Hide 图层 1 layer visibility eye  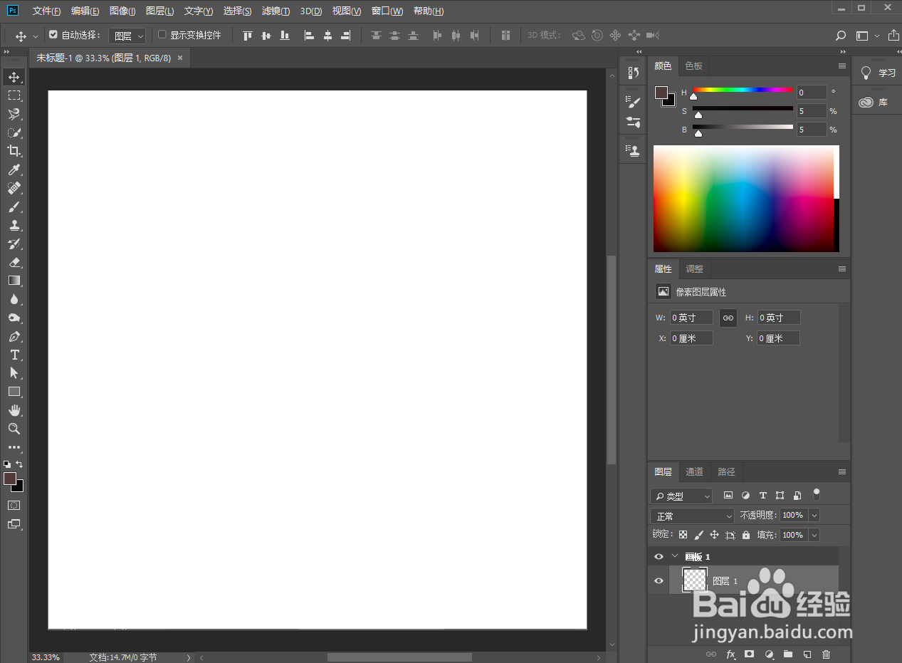point(659,580)
